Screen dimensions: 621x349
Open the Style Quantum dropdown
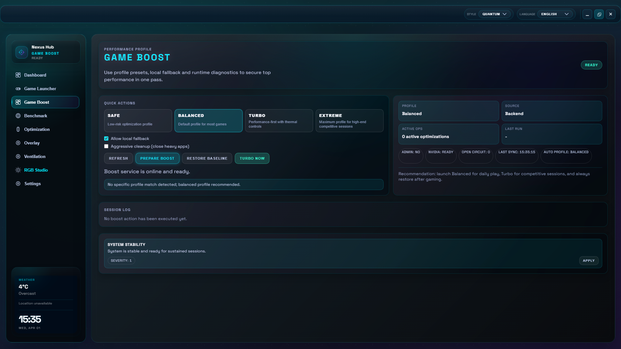click(494, 14)
